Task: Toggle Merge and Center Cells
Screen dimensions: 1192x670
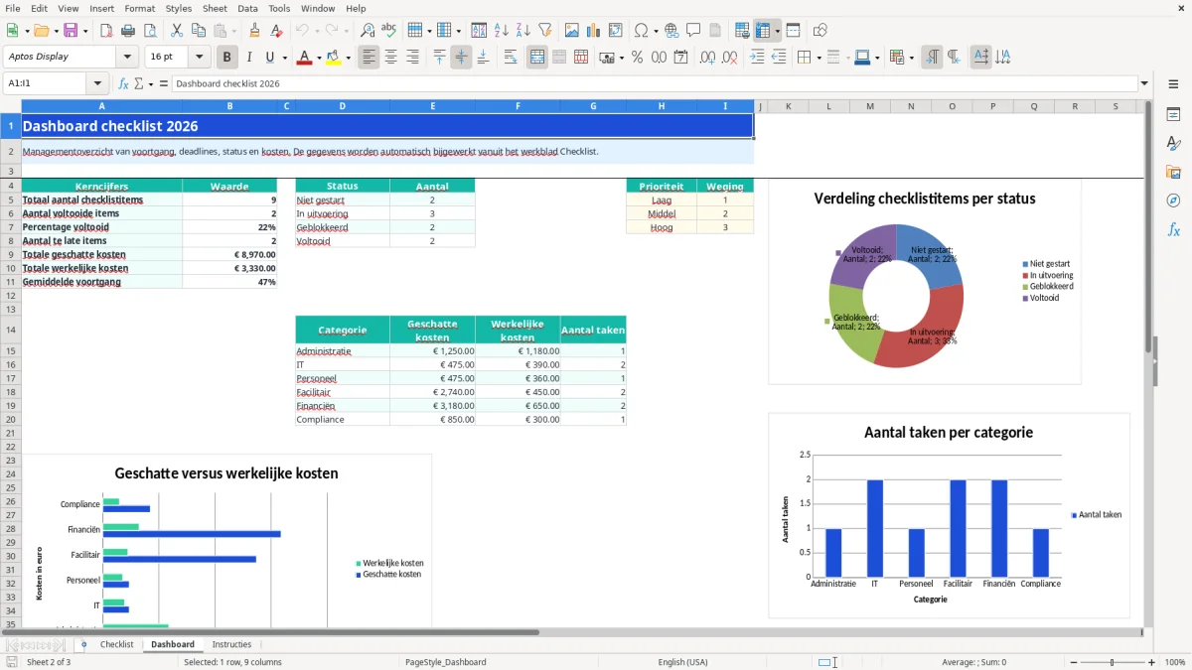Action: [x=537, y=57]
